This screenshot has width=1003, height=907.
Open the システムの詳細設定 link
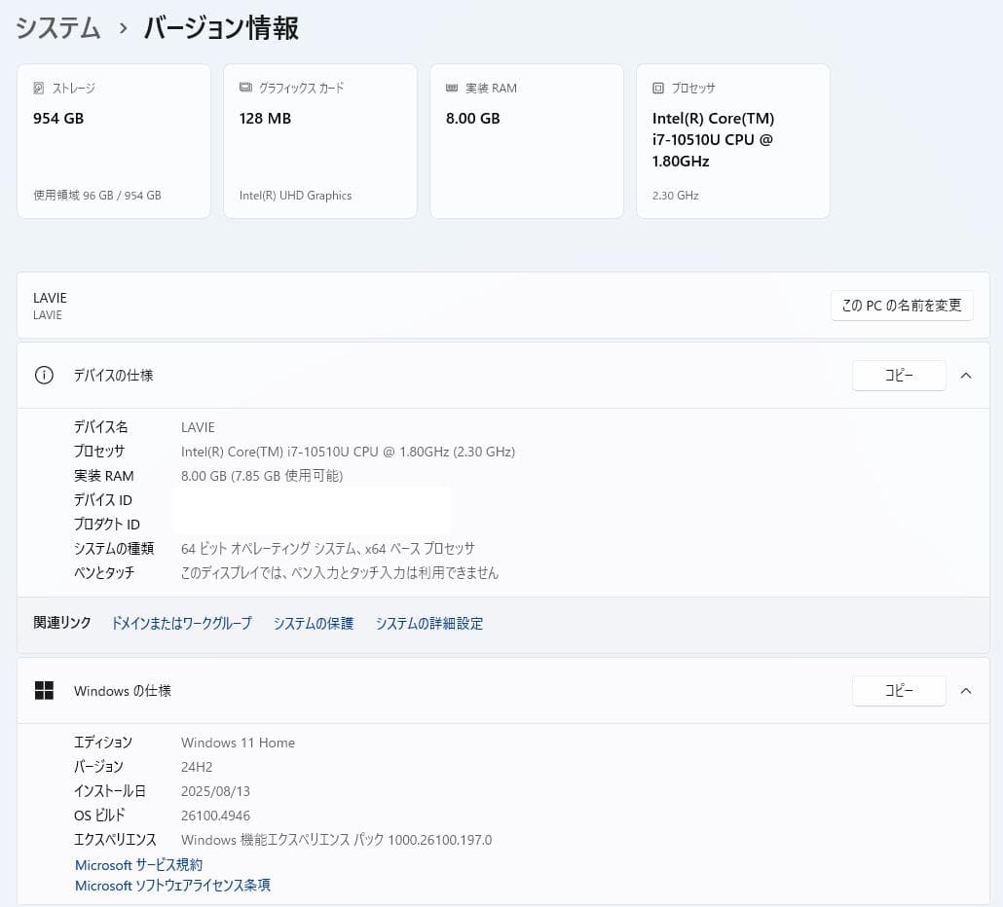point(428,623)
